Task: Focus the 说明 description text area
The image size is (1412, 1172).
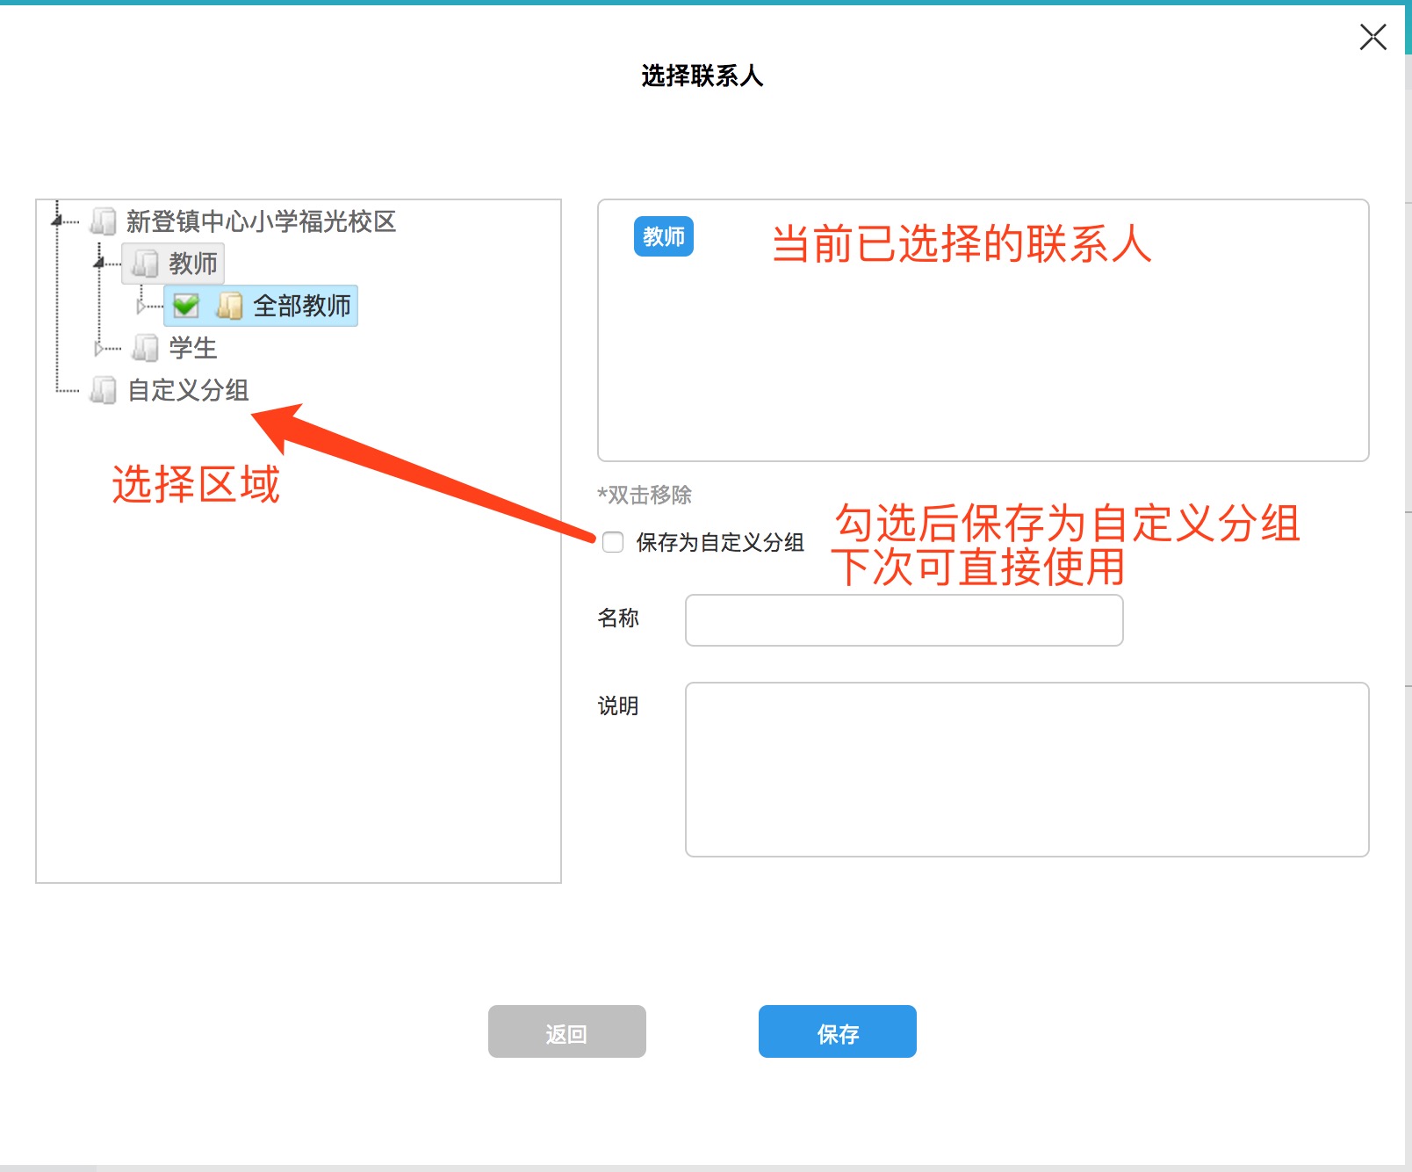Action: (x=1027, y=770)
